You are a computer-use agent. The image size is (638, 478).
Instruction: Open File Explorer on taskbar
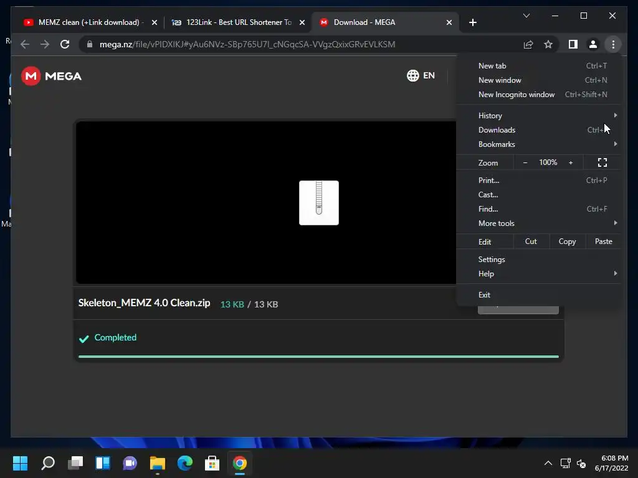[x=158, y=463]
